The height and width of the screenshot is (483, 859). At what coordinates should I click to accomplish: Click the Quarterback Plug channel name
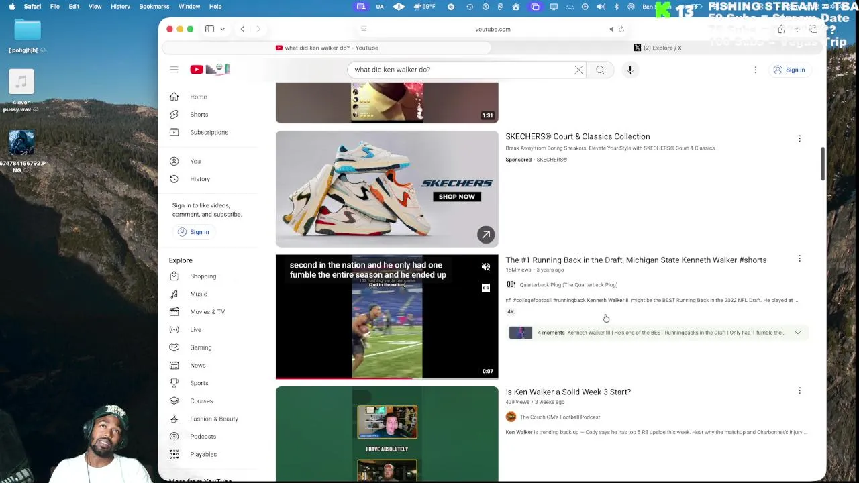click(568, 285)
